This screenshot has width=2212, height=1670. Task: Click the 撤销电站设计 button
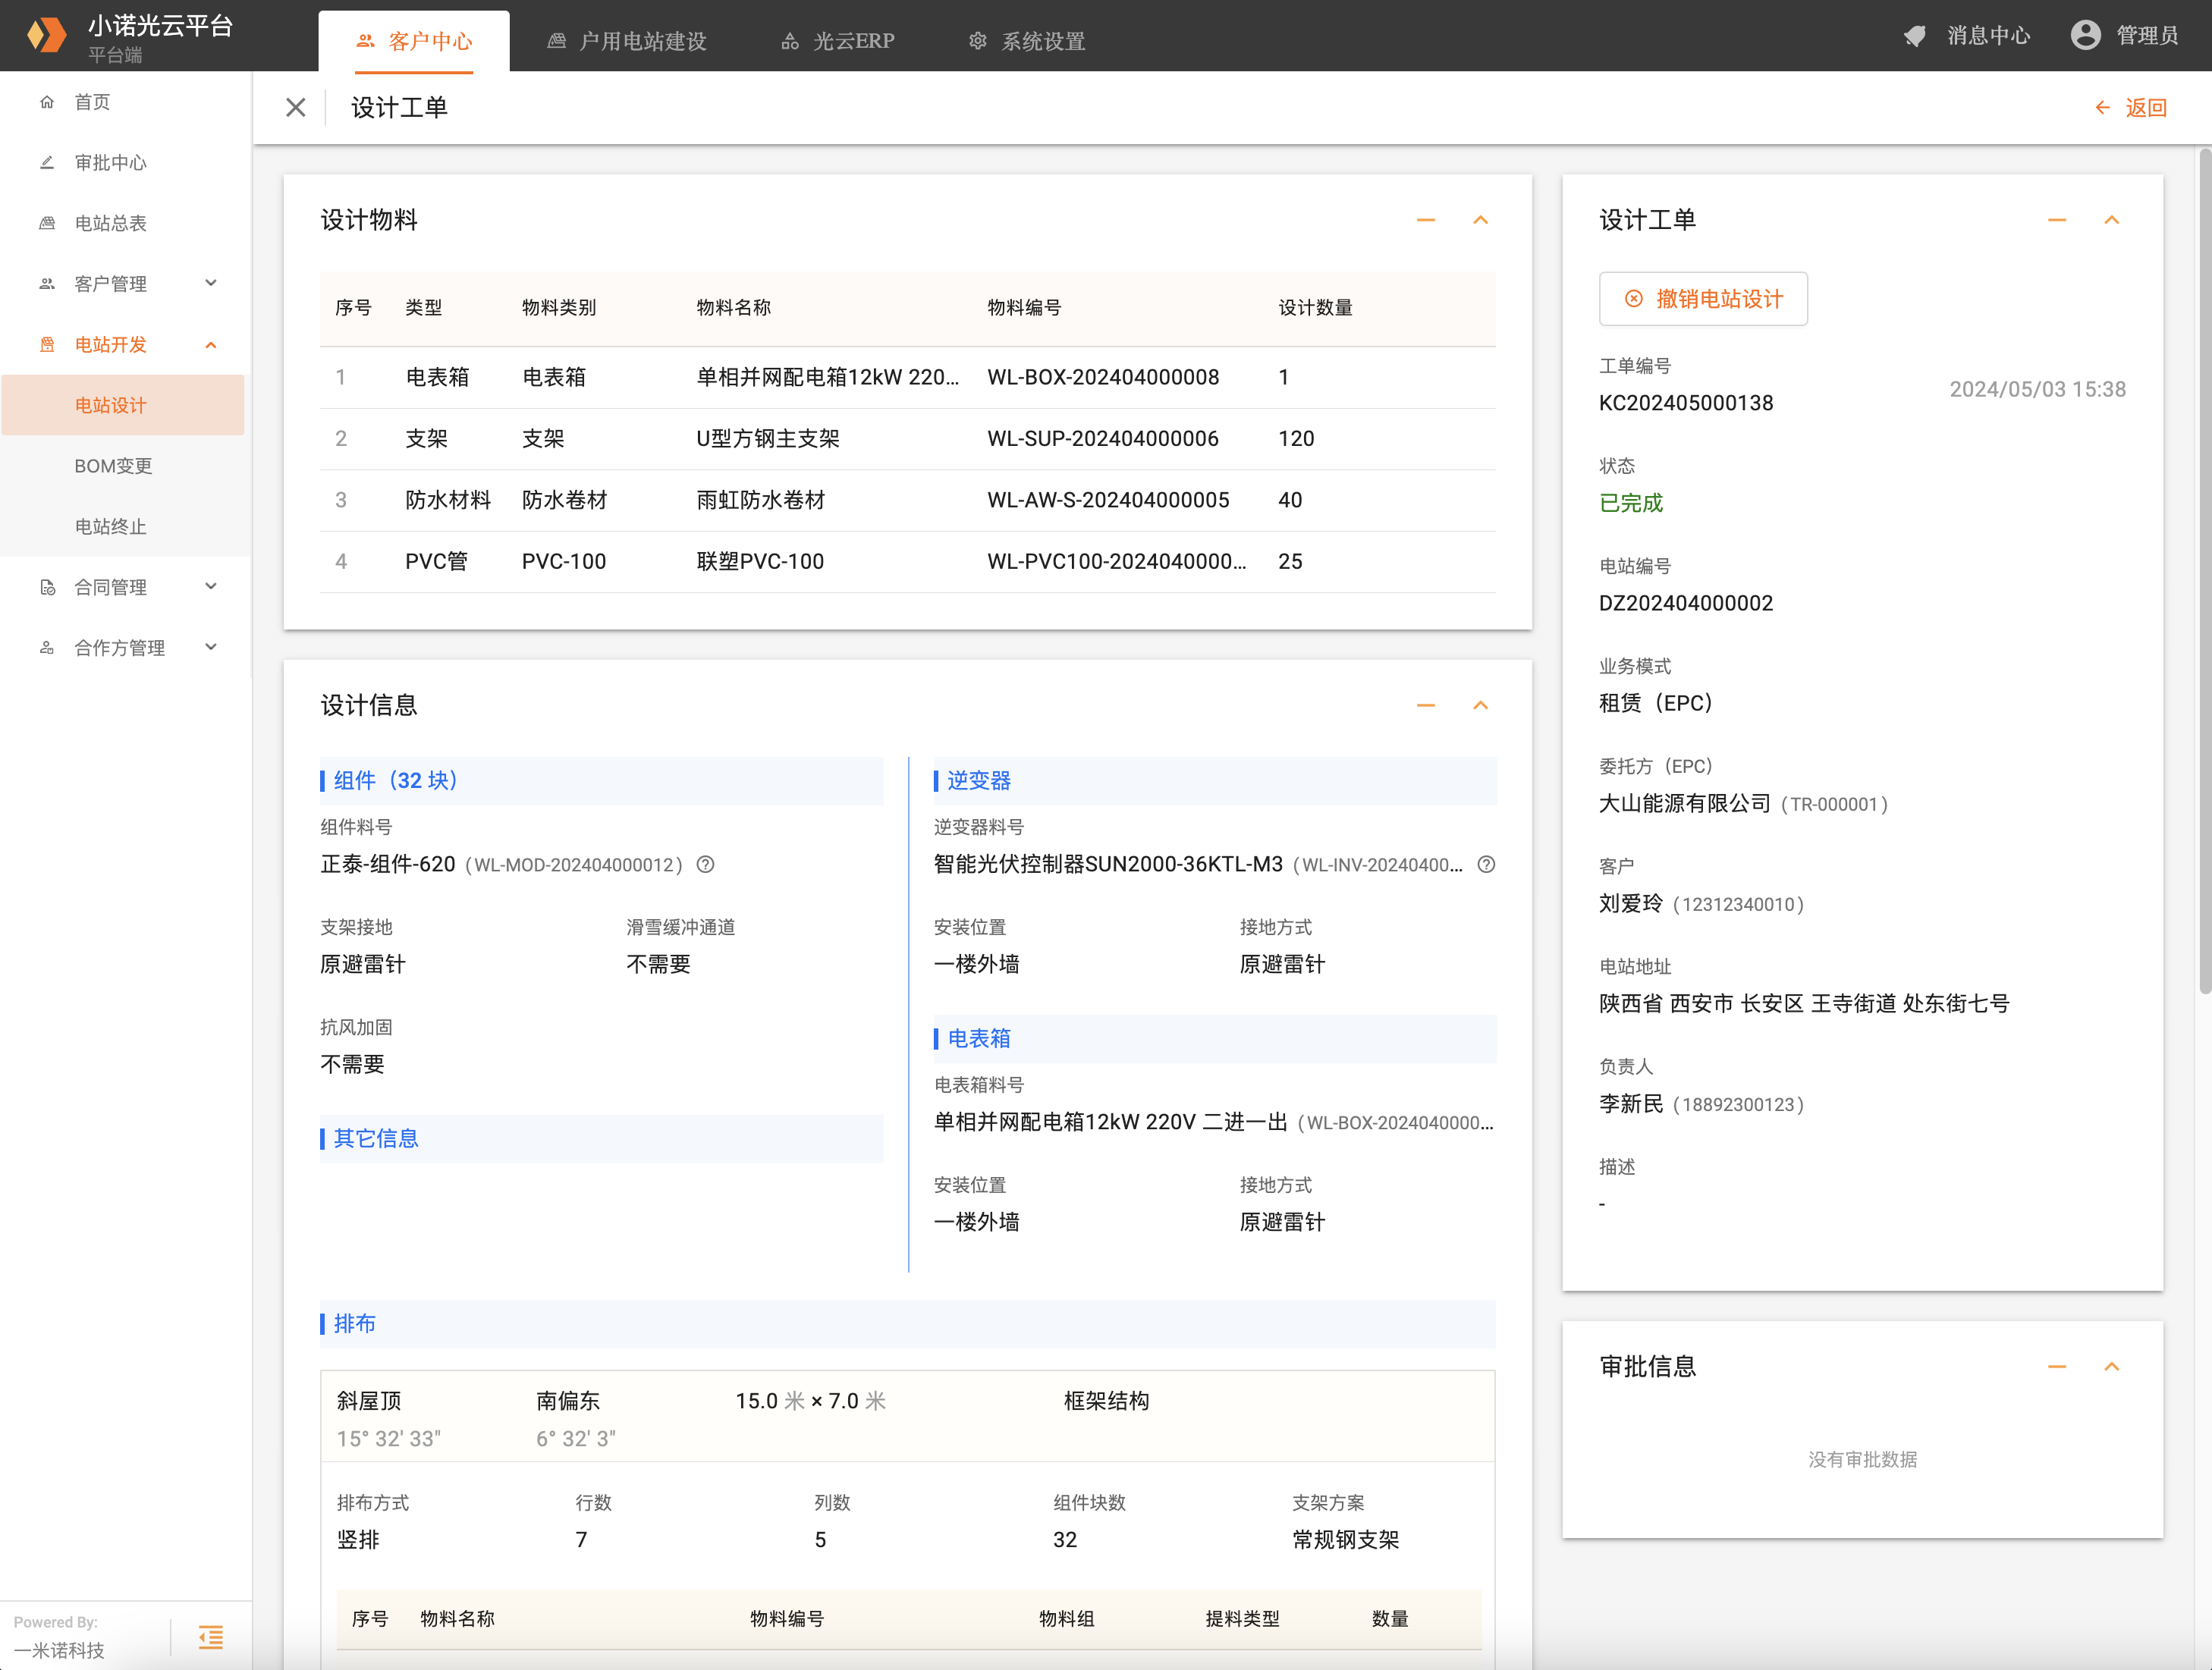tap(1703, 299)
